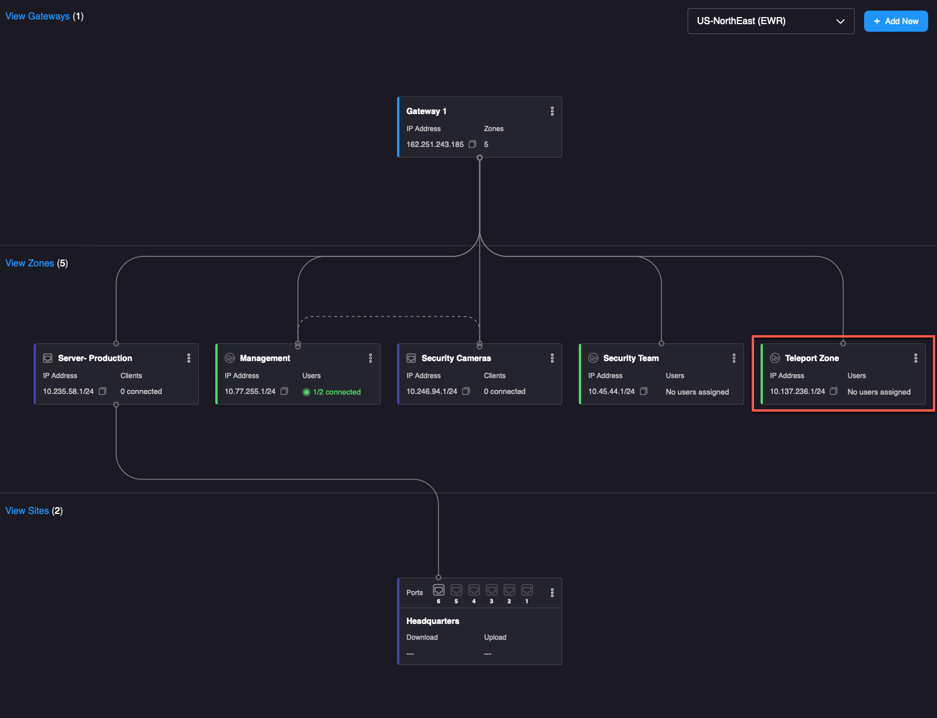
Task: Click the Add New button
Action: click(895, 21)
